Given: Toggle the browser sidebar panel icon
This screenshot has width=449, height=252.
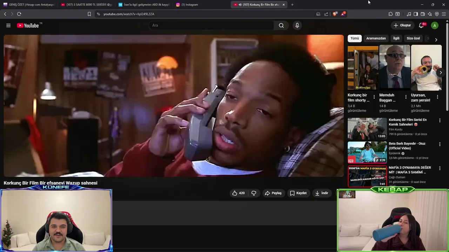Looking at the screenshot, I should (416, 14).
